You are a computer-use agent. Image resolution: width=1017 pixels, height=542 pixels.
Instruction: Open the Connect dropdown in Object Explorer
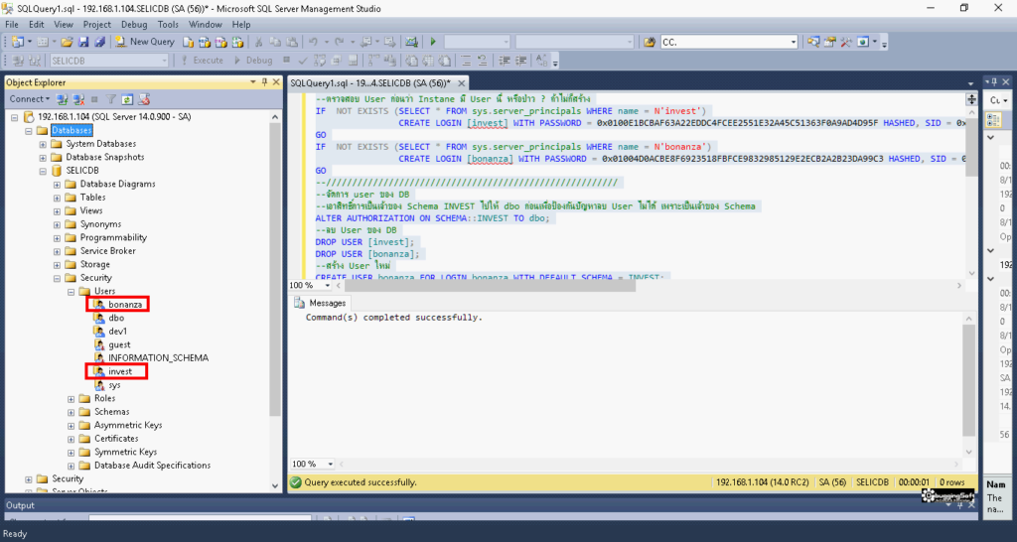[x=29, y=99]
